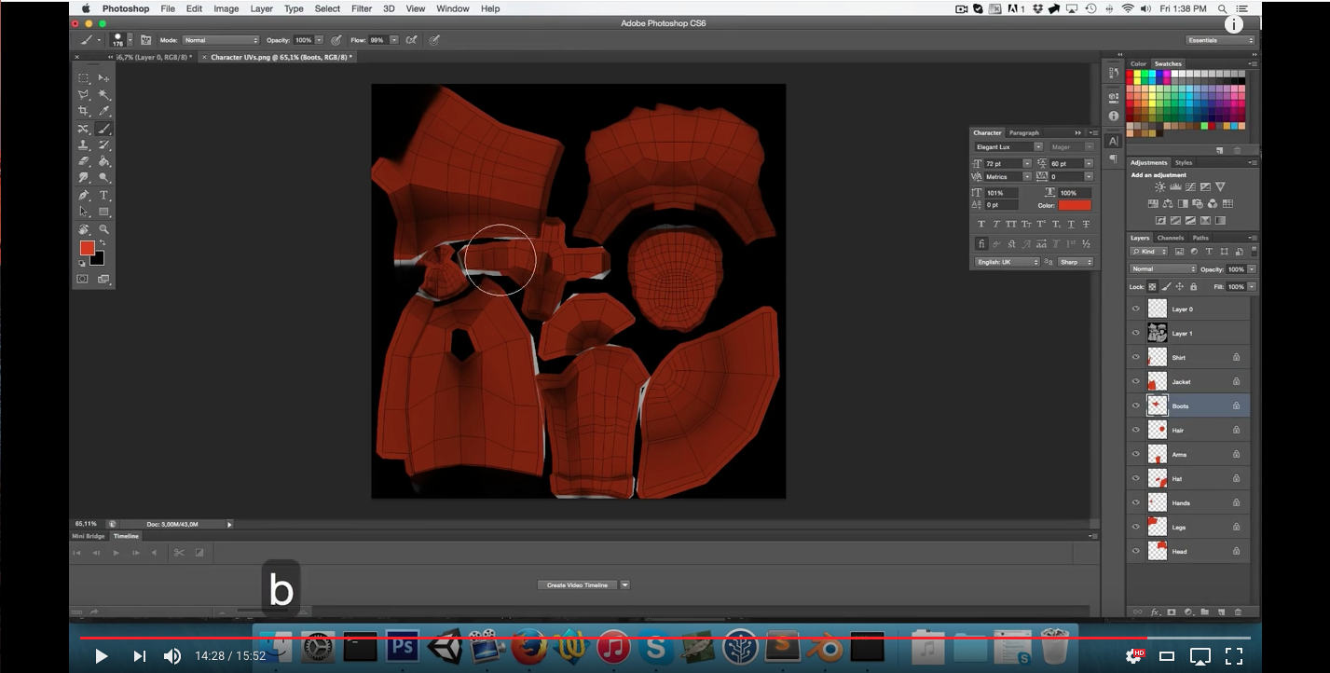Hide the Jacket layer
Viewport: 1330px width, 673px height.
click(1135, 381)
